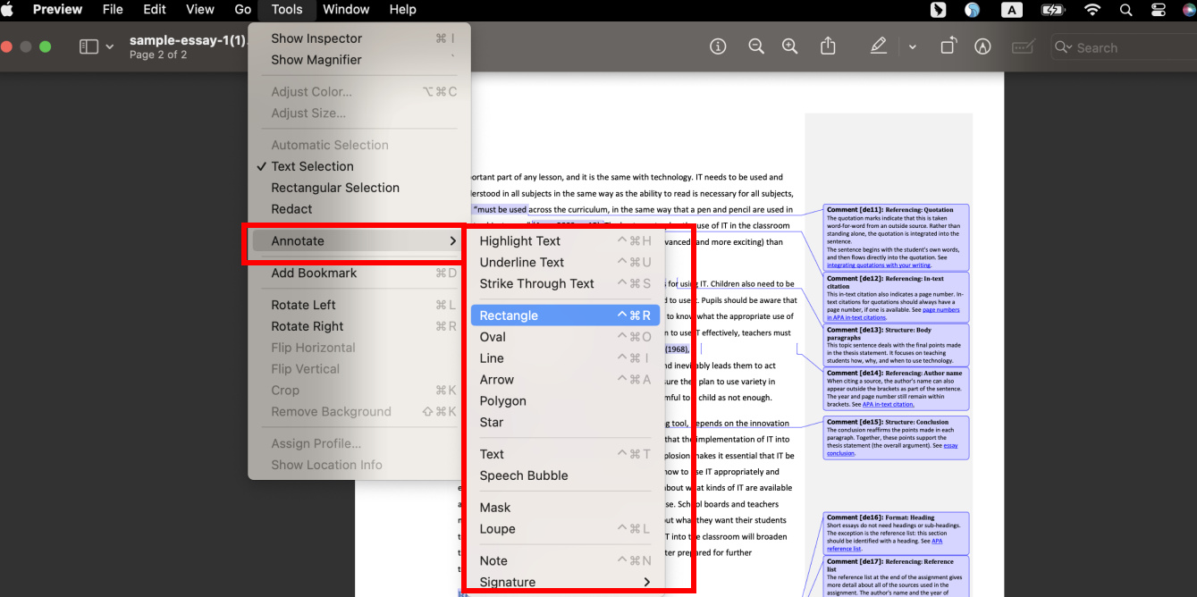The height and width of the screenshot is (597, 1197).
Task: Open the sidebar options chevron
Action: [x=110, y=46]
